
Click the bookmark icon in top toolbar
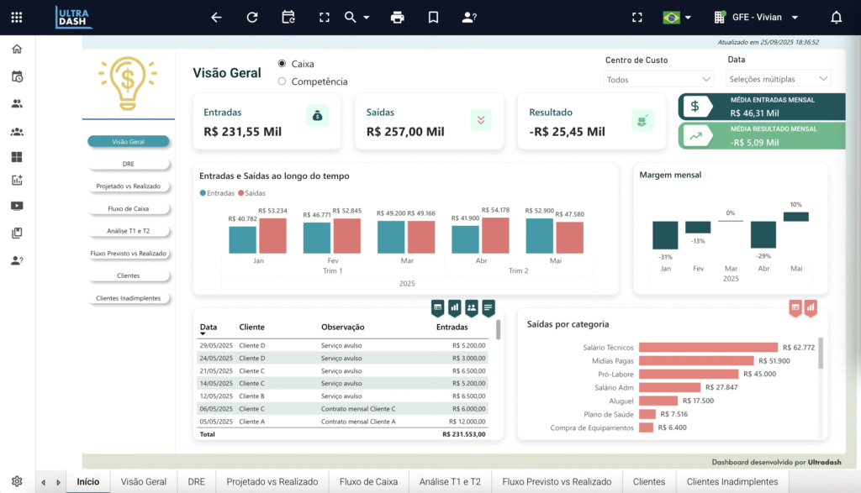click(x=433, y=18)
